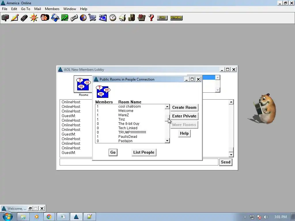Open the mailbox icon in toolbar
This screenshot has width=295, height=221.
pyautogui.click(x=5, y=18)
